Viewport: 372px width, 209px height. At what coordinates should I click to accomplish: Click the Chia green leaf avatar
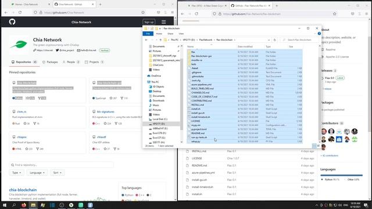coord(19,45)
